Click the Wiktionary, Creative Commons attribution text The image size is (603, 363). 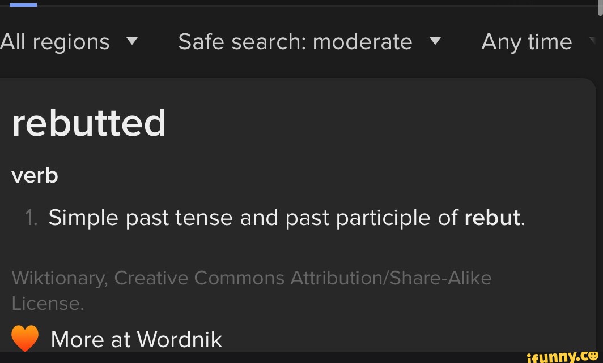pyautogui.click(x=251, y=278)
